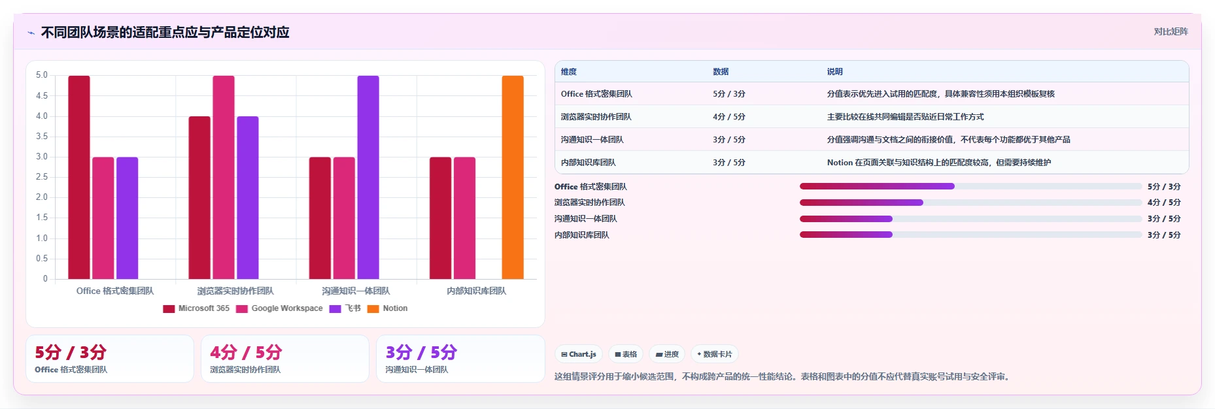Click the purple 飞书 bar for 沟通知识一体团队
The height and width of the screenshot is (409, 1215).
(x=368, y=177)
